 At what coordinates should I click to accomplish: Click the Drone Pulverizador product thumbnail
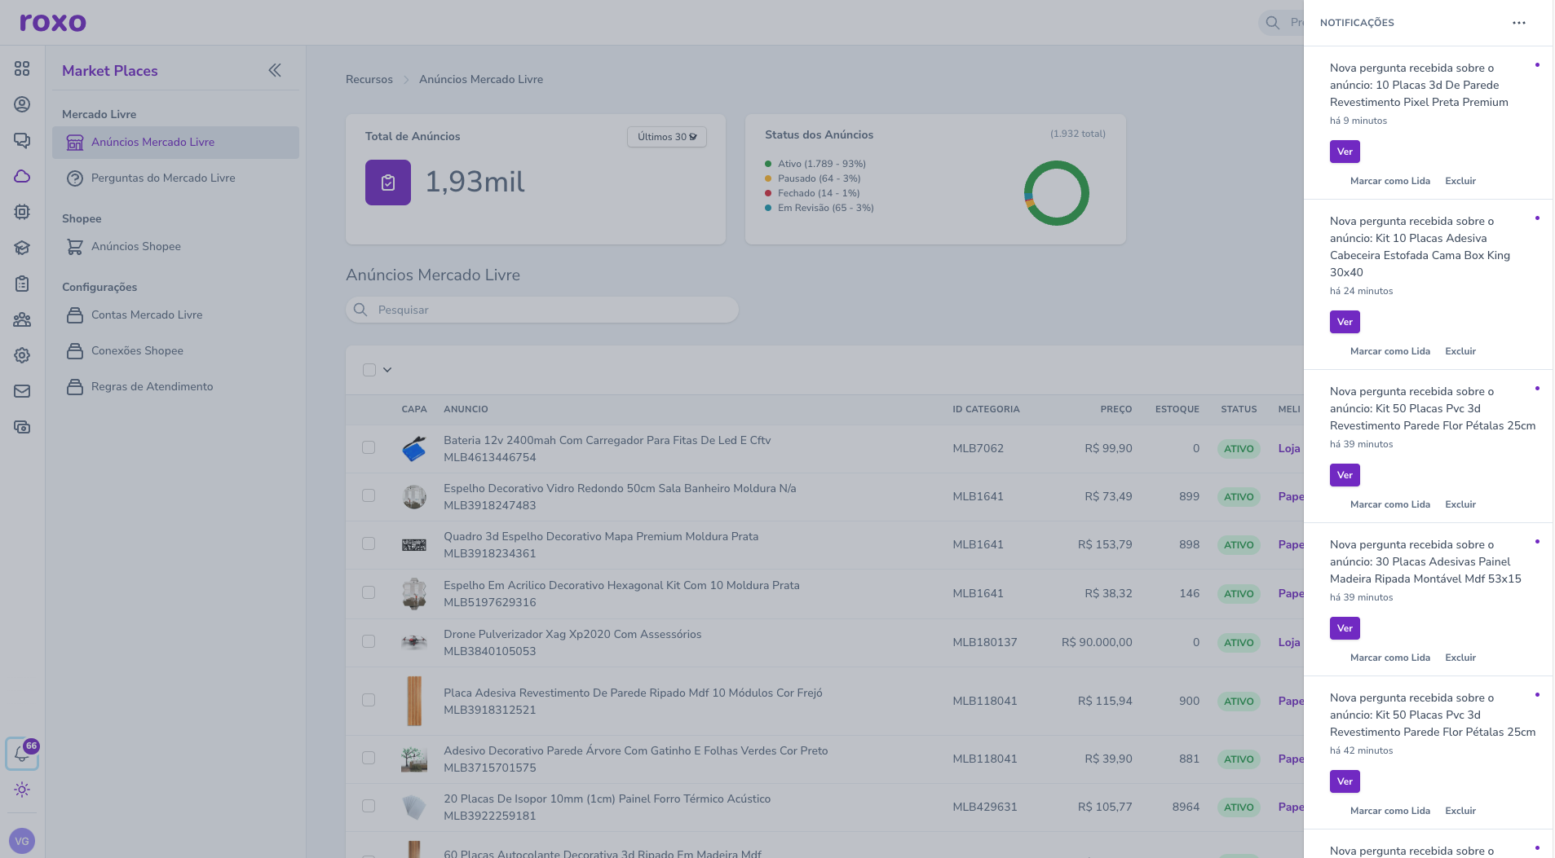pyautogui.click(x=414, y=643)
